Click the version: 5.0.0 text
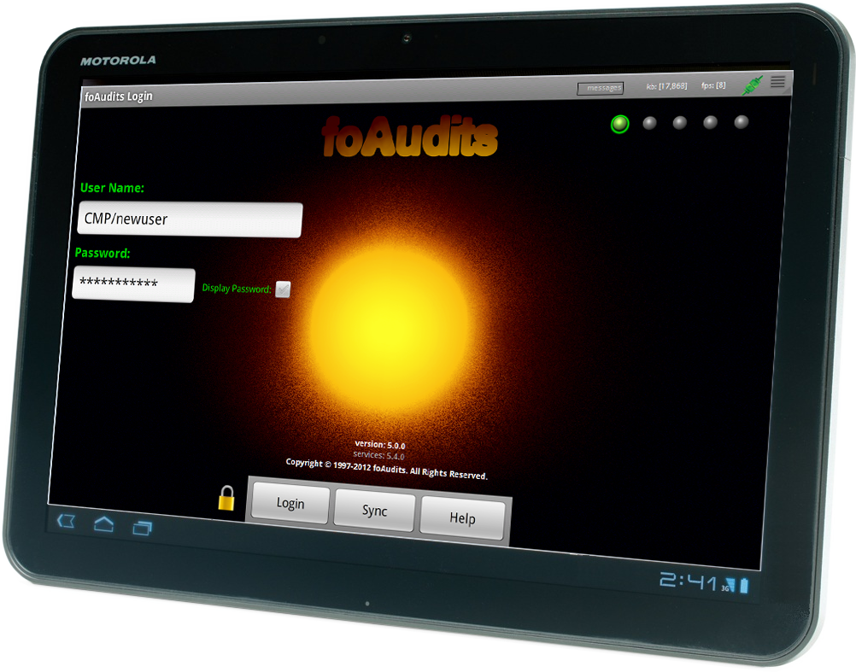The height and width of the screenshot is (672, 856). (380, 445)
